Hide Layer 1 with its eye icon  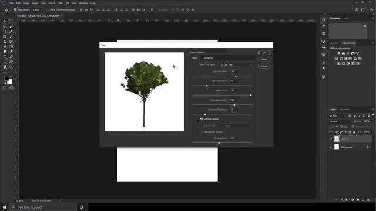pos(331,139)
